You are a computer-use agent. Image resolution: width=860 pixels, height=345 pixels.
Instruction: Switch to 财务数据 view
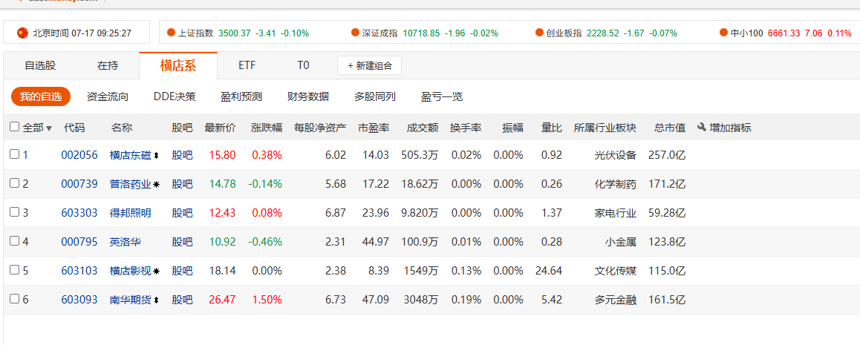(x=308, y=97)
